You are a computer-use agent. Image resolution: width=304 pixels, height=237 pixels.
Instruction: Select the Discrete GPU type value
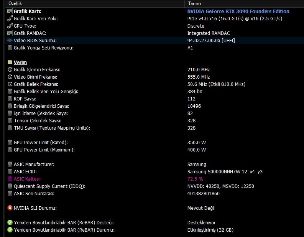(196, 26)
